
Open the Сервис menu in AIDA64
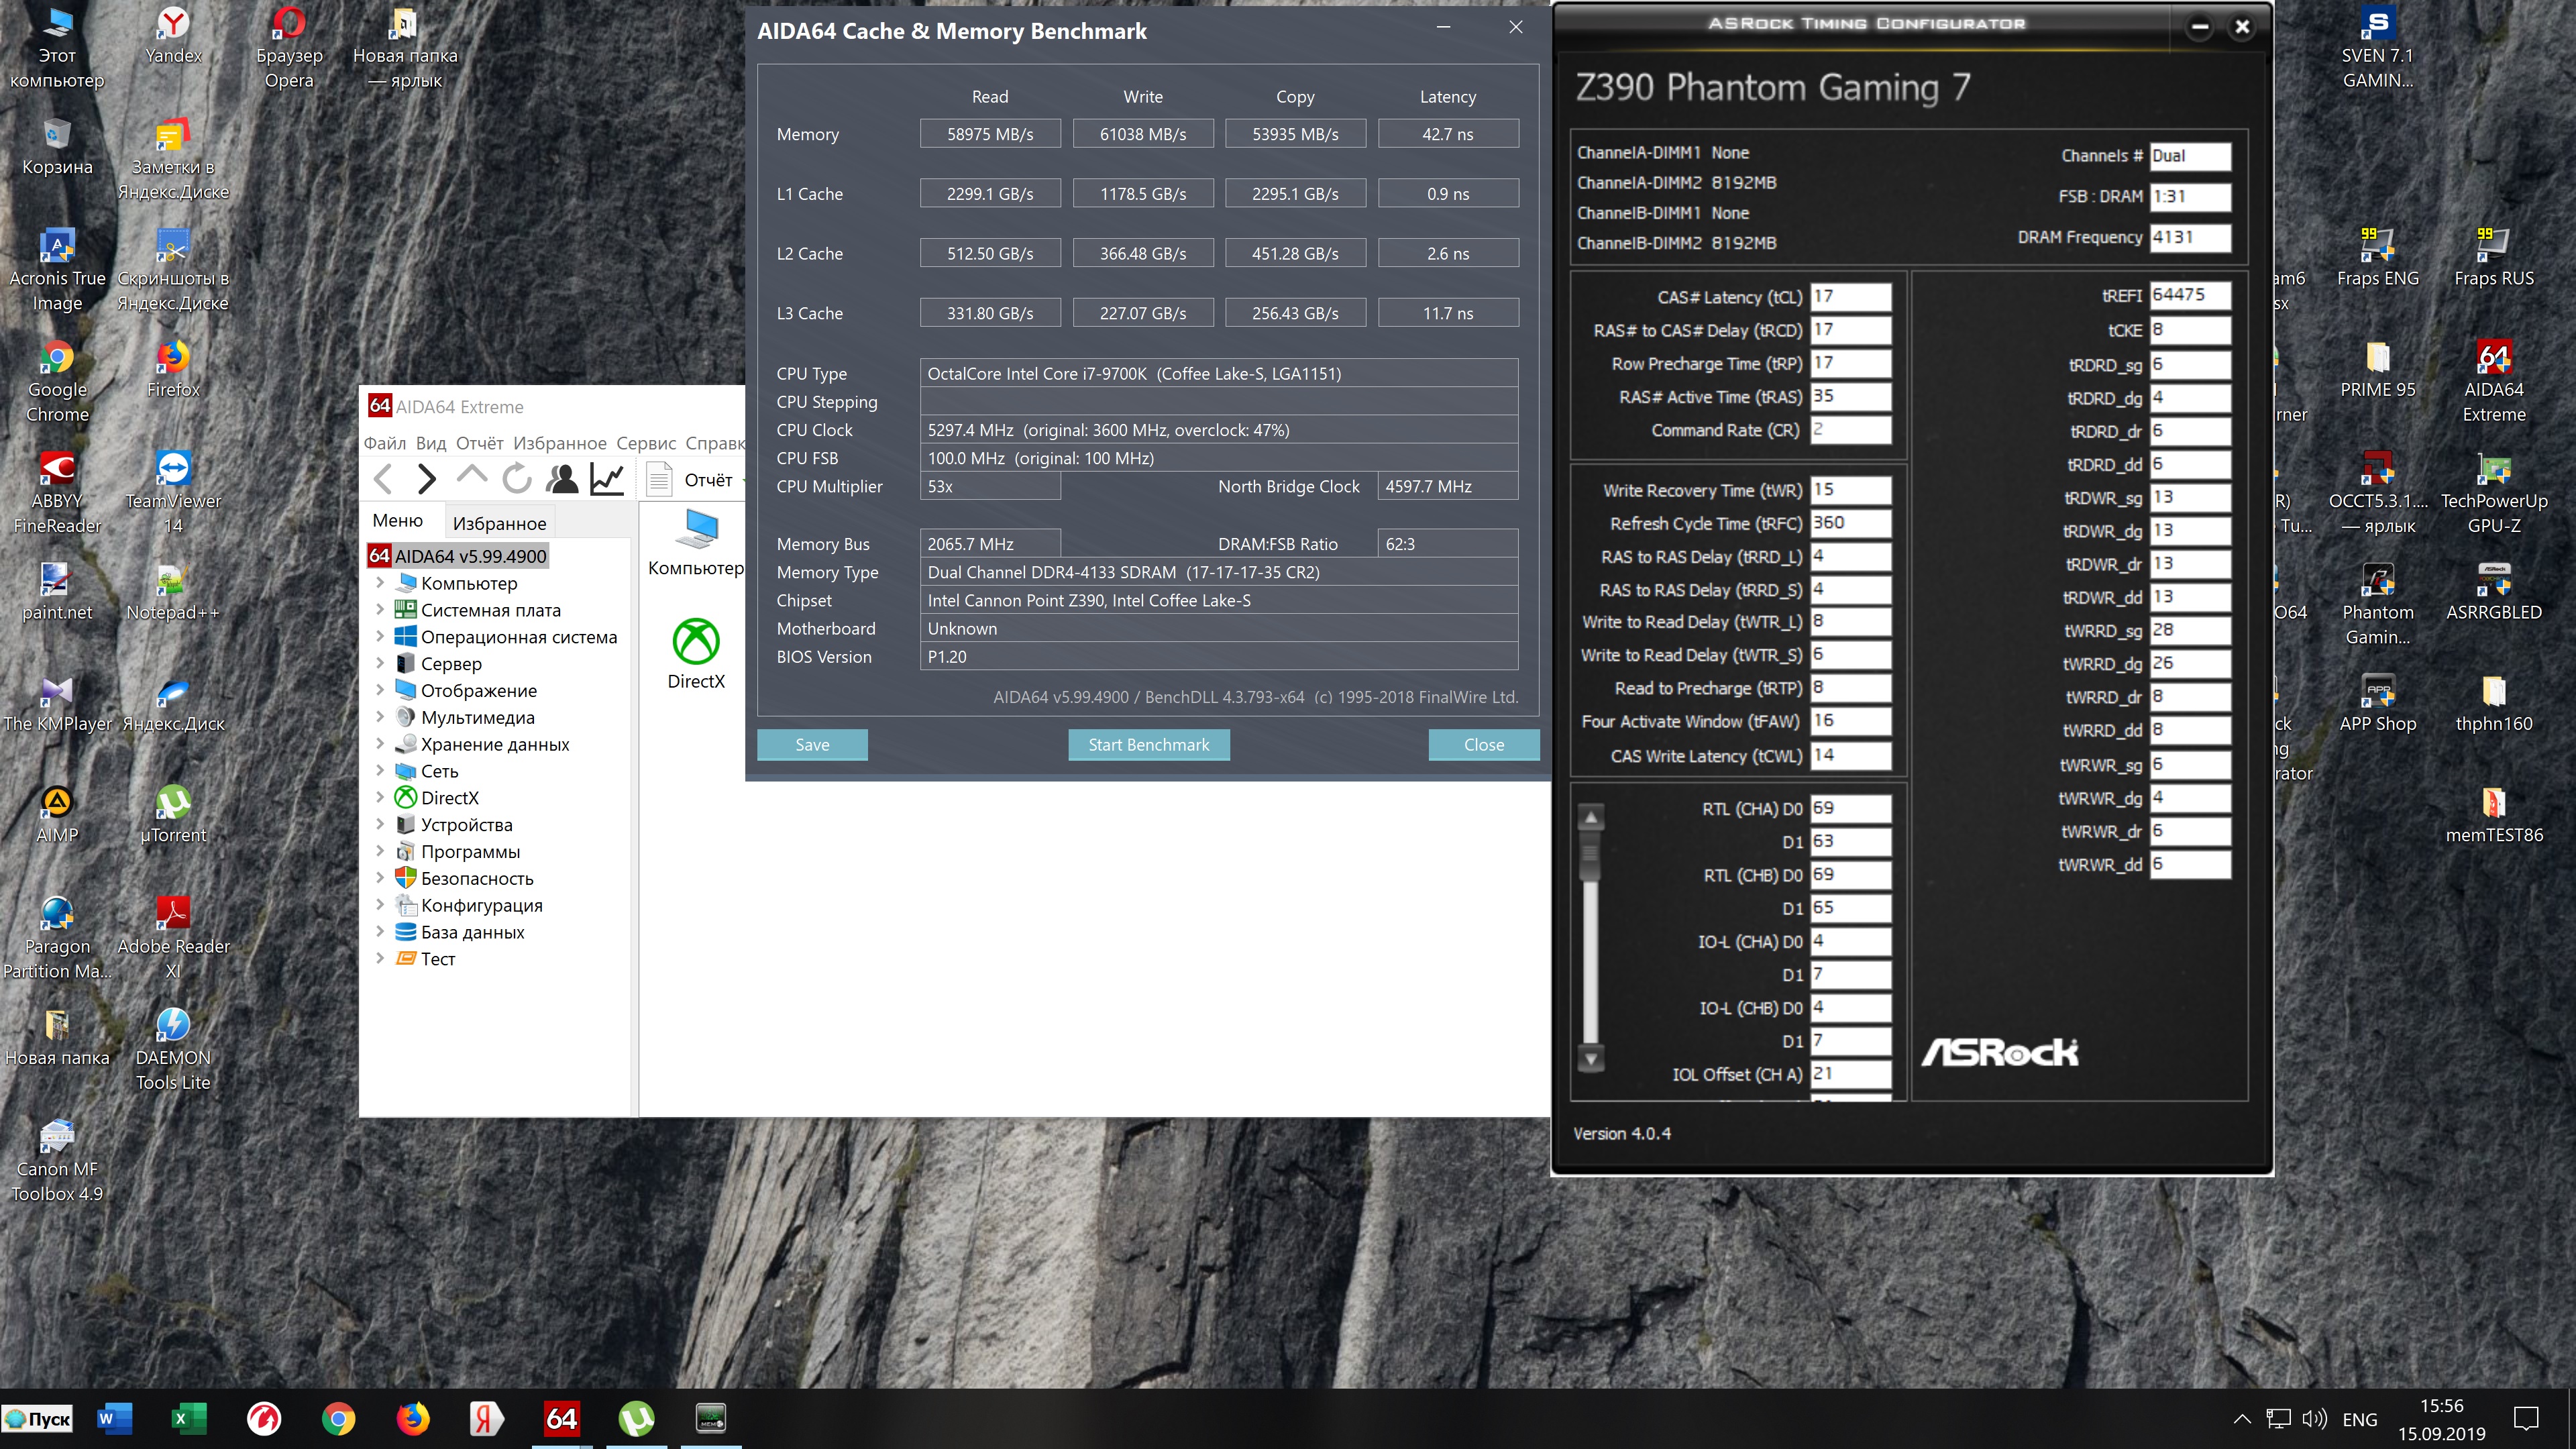click(646, 443)
